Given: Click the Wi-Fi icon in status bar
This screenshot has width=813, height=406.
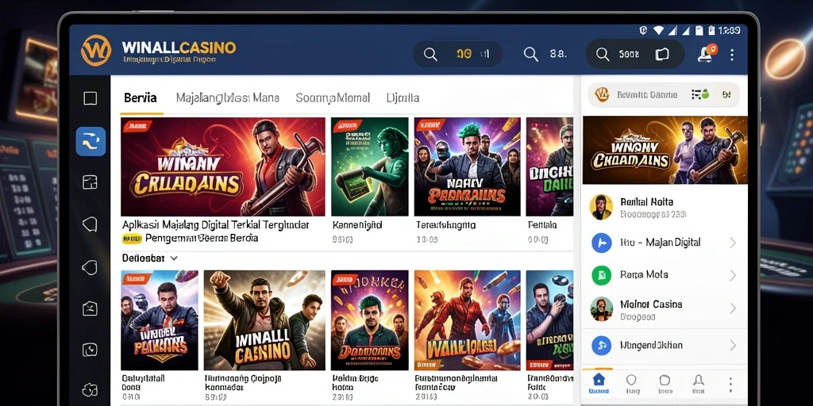Looking at the screenshot, I should tap(658, 31).
